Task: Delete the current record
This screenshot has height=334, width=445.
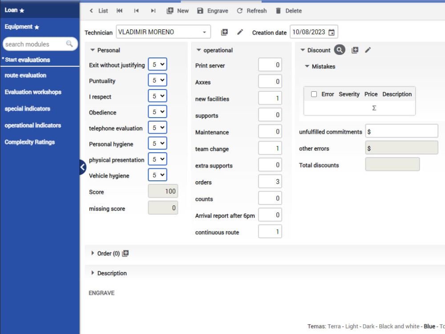Action: pos(289,11)
